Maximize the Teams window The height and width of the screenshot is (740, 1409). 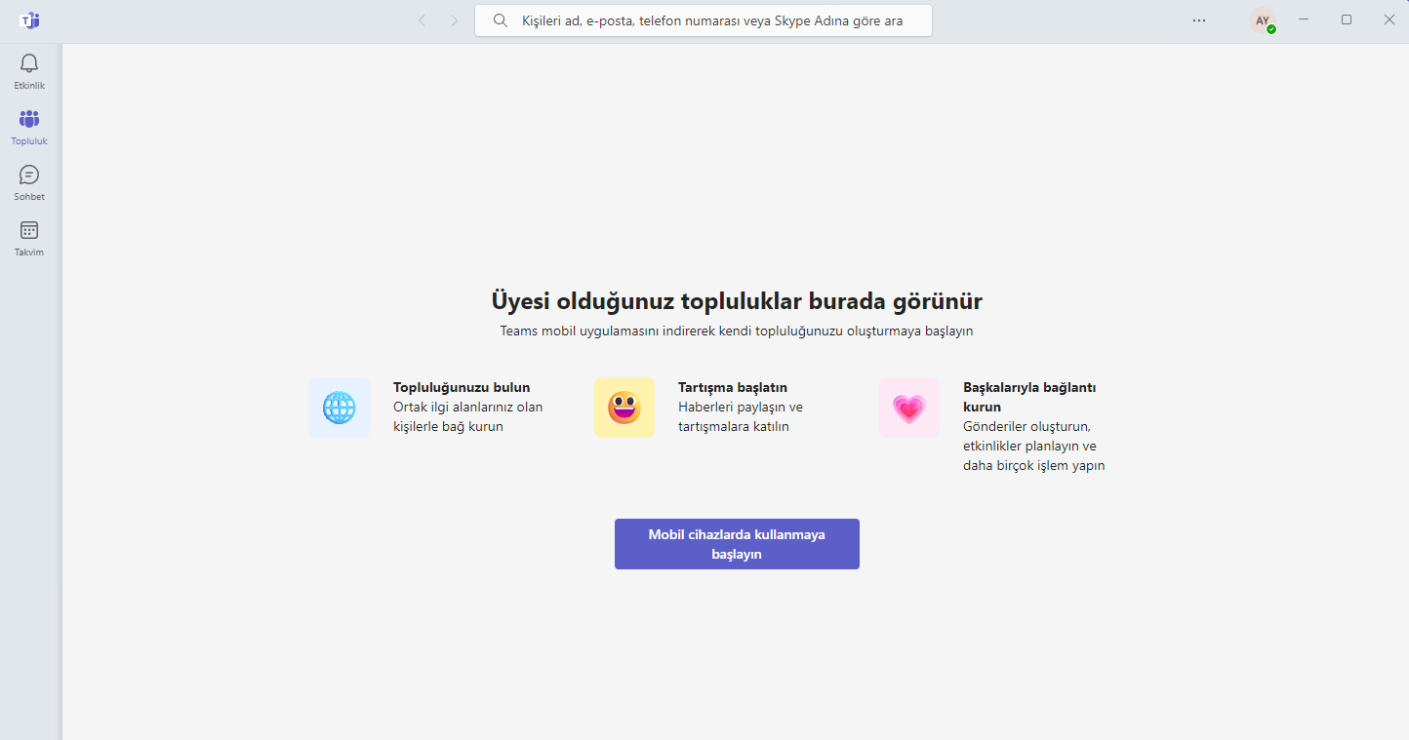click(1347, 19)
